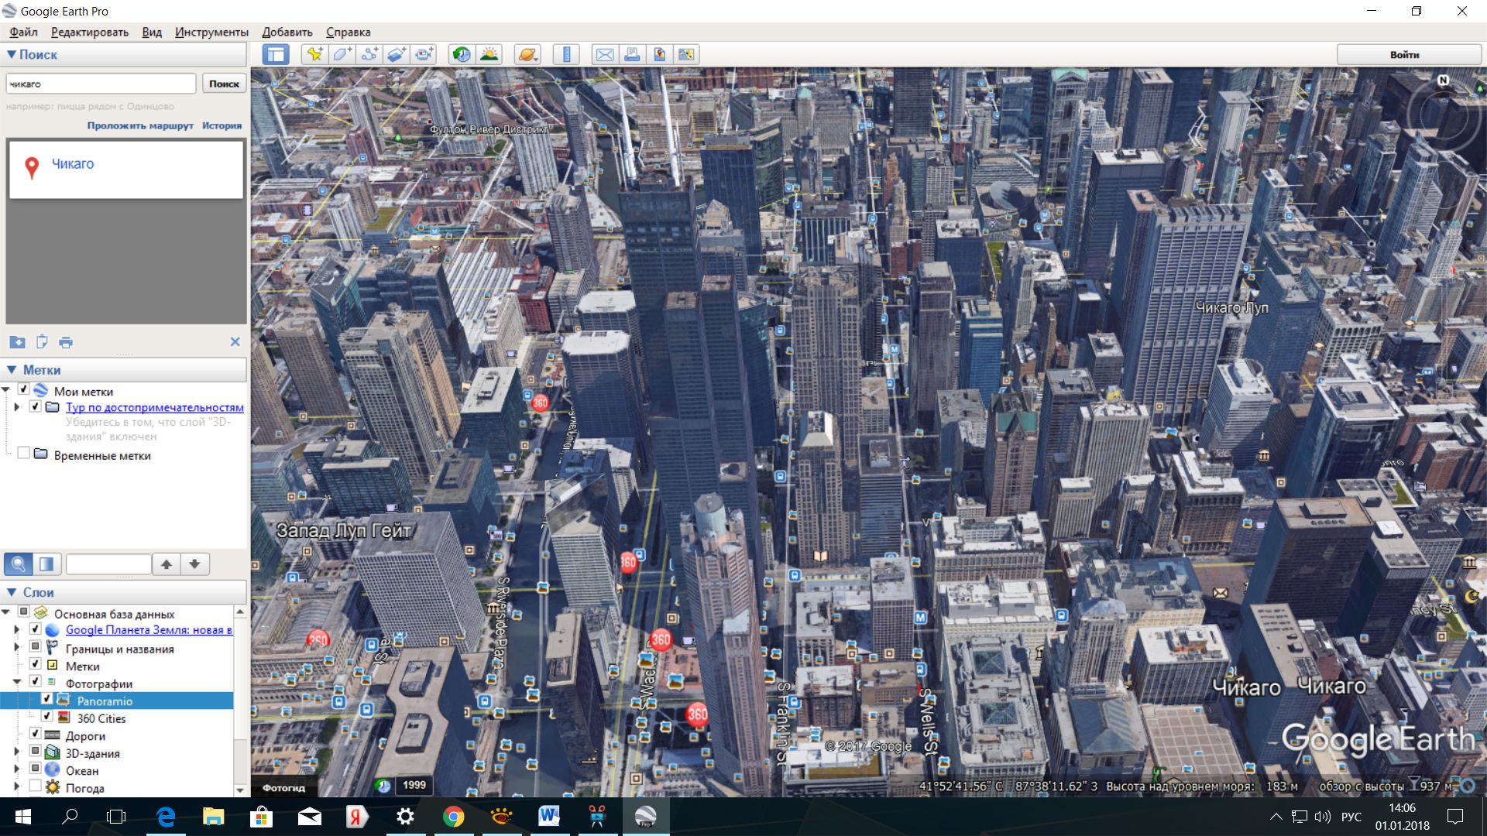The width and height of the screenshot is (1487, 836).
Task: Collapse the Мои метки tree node
Action: 6,390
